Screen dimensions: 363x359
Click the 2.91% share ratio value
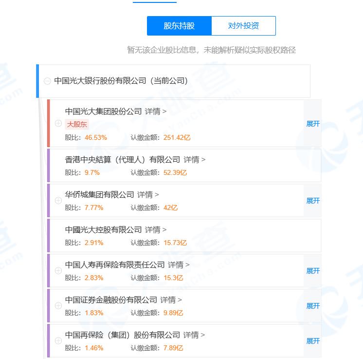(x=94, y=243)
